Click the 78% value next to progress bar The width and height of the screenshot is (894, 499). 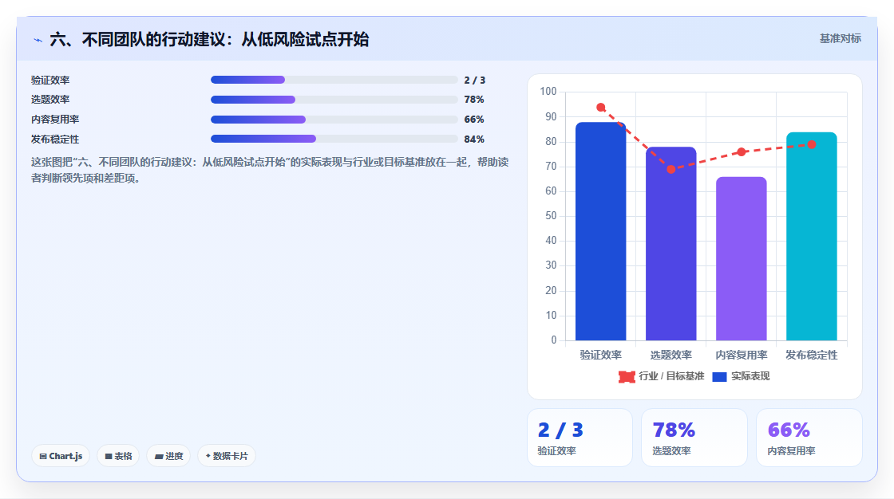coord(474,100)
